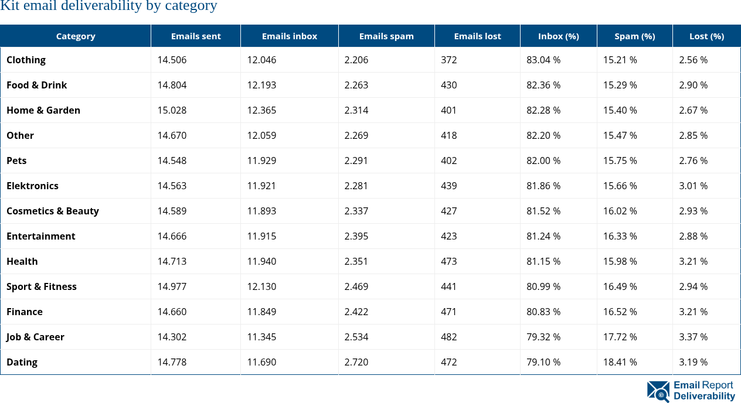Sort table by the Spam (%) header
The height and width of the screenshot is (403, 741).
tap(634, 36)
